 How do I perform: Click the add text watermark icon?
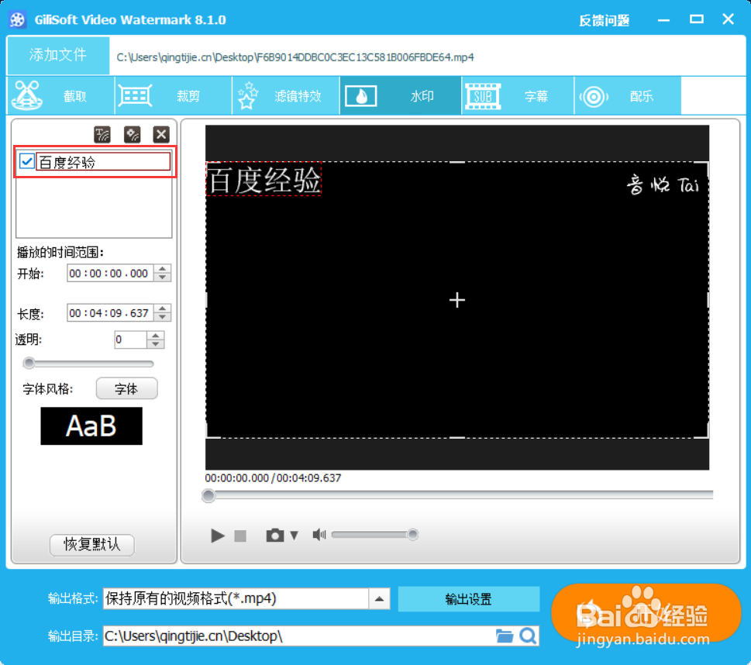[x=102, y=135]
